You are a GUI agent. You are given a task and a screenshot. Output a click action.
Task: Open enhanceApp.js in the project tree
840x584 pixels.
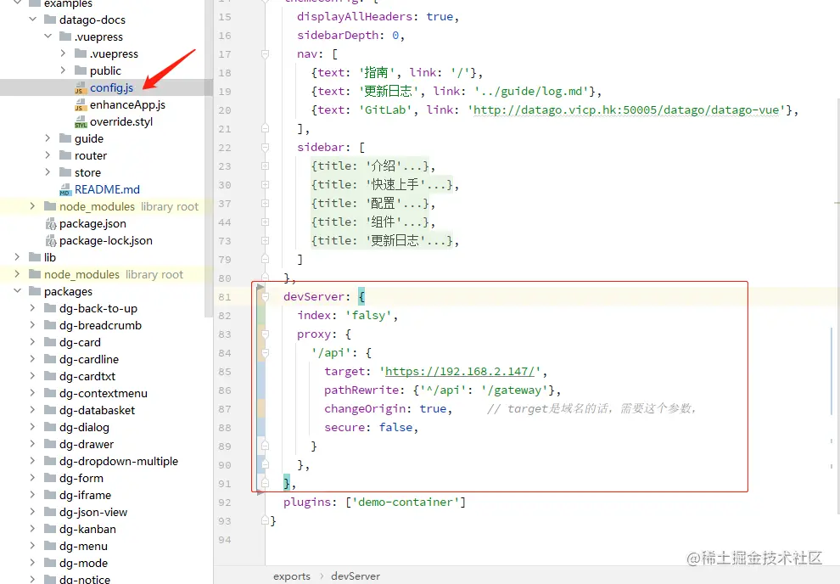coord(127,105)
